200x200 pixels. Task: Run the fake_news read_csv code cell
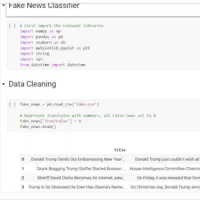pos(12,104)
